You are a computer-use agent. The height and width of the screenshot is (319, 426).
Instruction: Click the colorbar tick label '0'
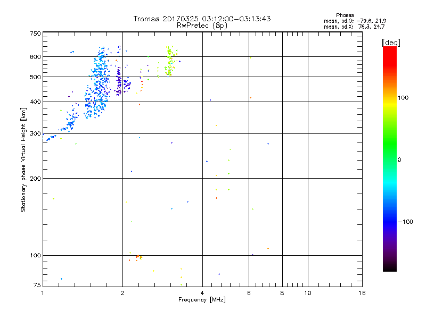tap(399, 160)
